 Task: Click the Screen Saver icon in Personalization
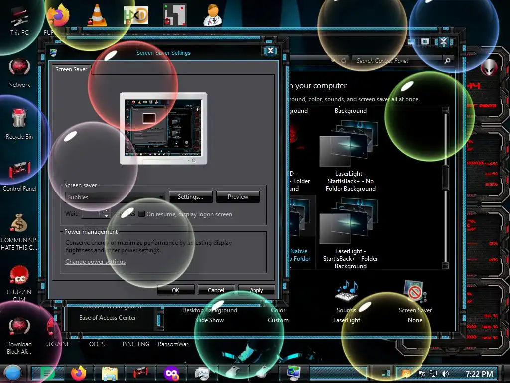415,291
